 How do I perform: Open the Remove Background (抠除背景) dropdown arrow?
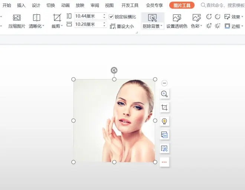pos(161,26)
